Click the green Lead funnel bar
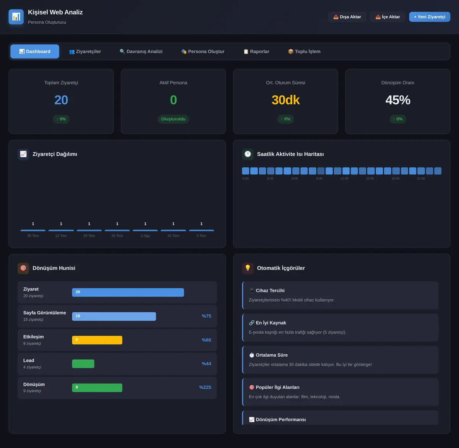The width and height of the screenshot is (459, 448). tap(83, 364)
